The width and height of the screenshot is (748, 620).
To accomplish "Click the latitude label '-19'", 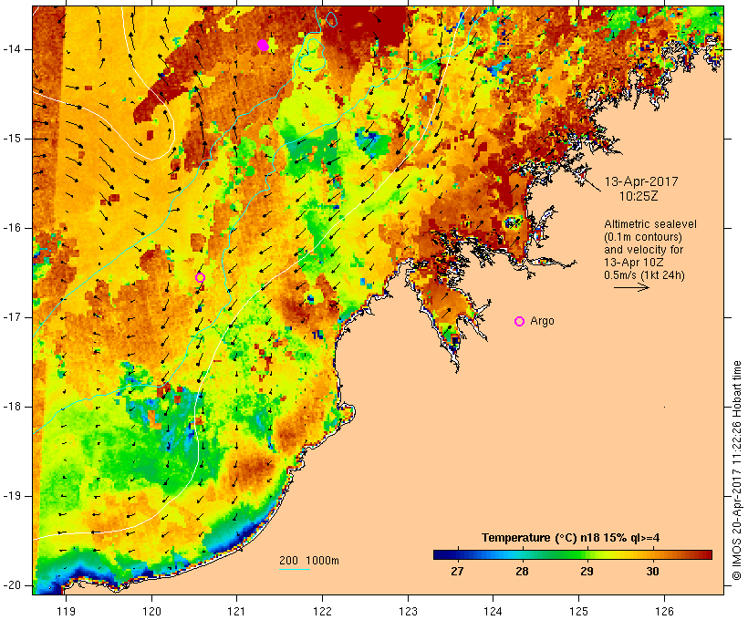I will tap(12, 496).
